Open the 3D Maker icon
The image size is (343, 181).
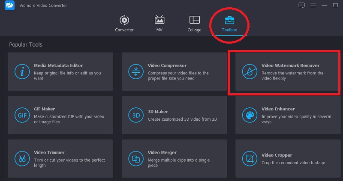pyautogui.click(x=135, y=115)
